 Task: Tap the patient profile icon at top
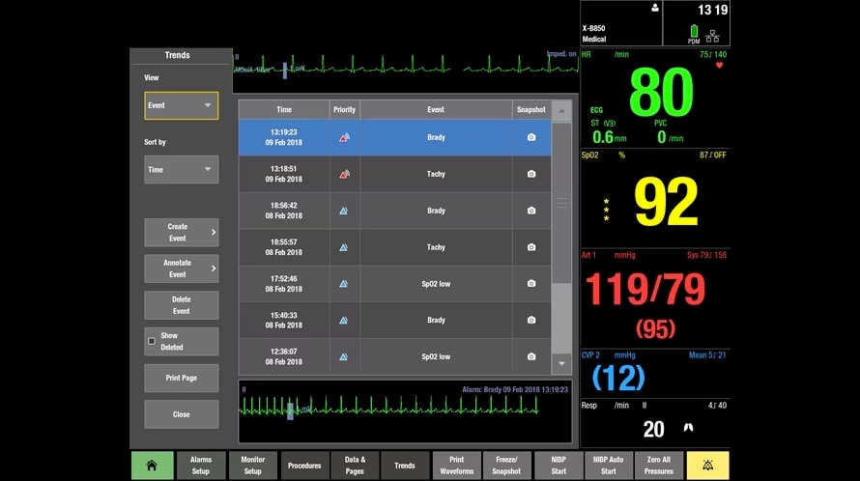click(654, 8)
